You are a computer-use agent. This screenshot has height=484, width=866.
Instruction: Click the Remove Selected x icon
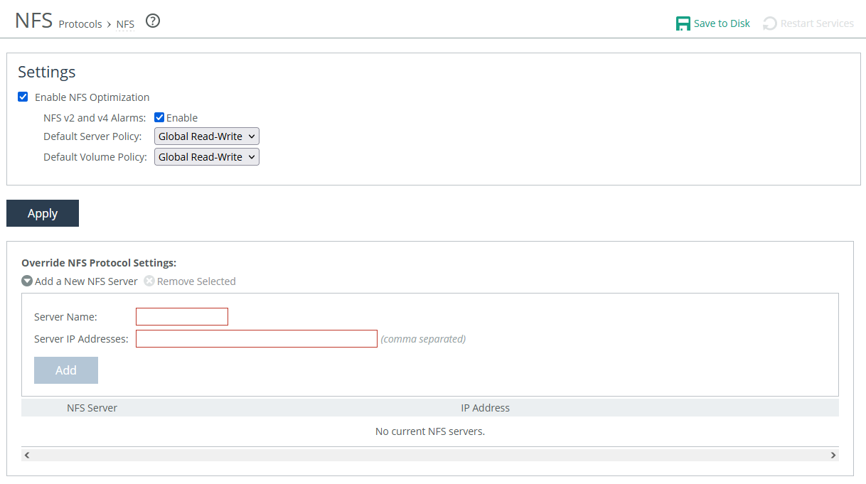pyautogui.click(x=149, y=281)
